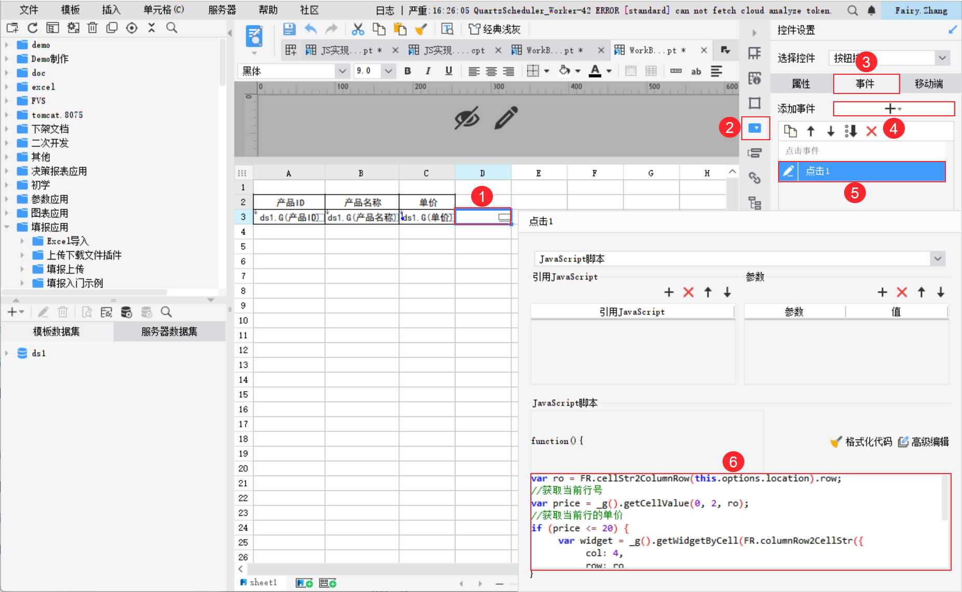Switch to the 事件 tab
The height and width of the screenshot is (592, 962).
865,84
